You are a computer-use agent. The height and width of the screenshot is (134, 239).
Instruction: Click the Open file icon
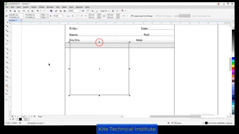pos(10,11)
